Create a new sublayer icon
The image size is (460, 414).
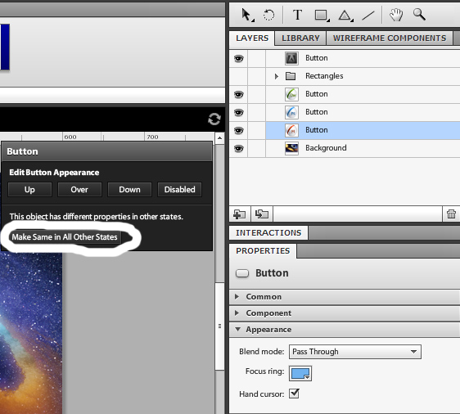click(x=262, y=214)
